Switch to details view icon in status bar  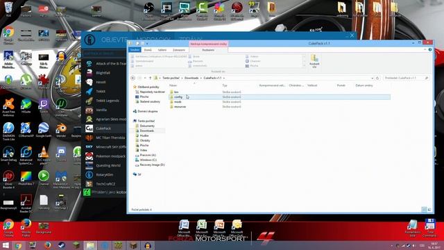424,210
